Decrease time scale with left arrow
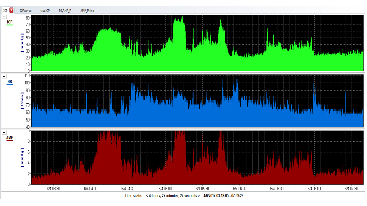 (x=147, y=196)
